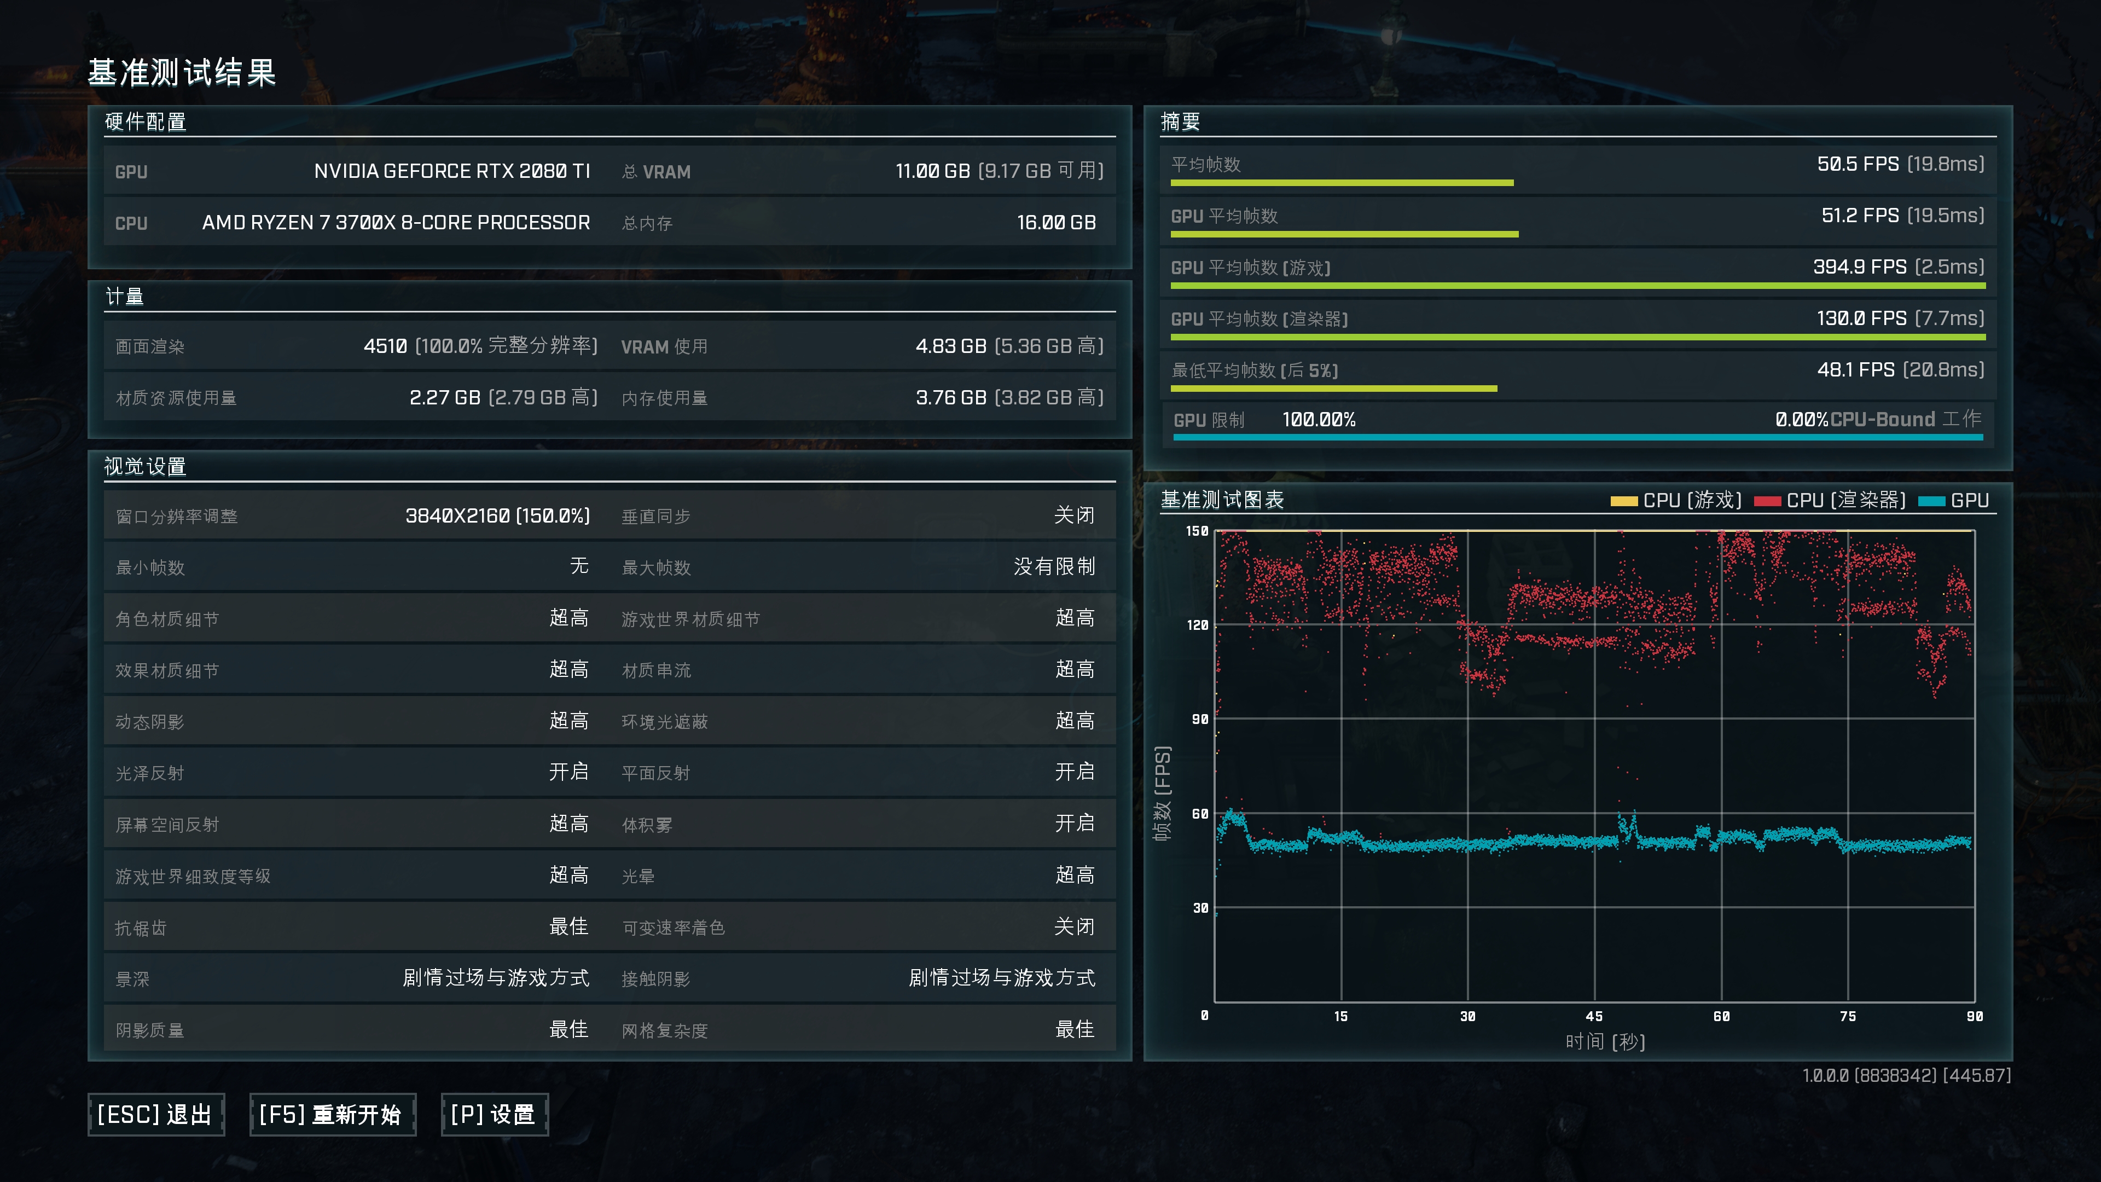Click the 视觉设置 section header
Screen dimensions: 2101x1182
145,466
